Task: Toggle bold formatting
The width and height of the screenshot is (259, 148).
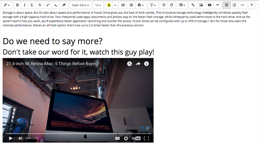Action: (17, 5)
